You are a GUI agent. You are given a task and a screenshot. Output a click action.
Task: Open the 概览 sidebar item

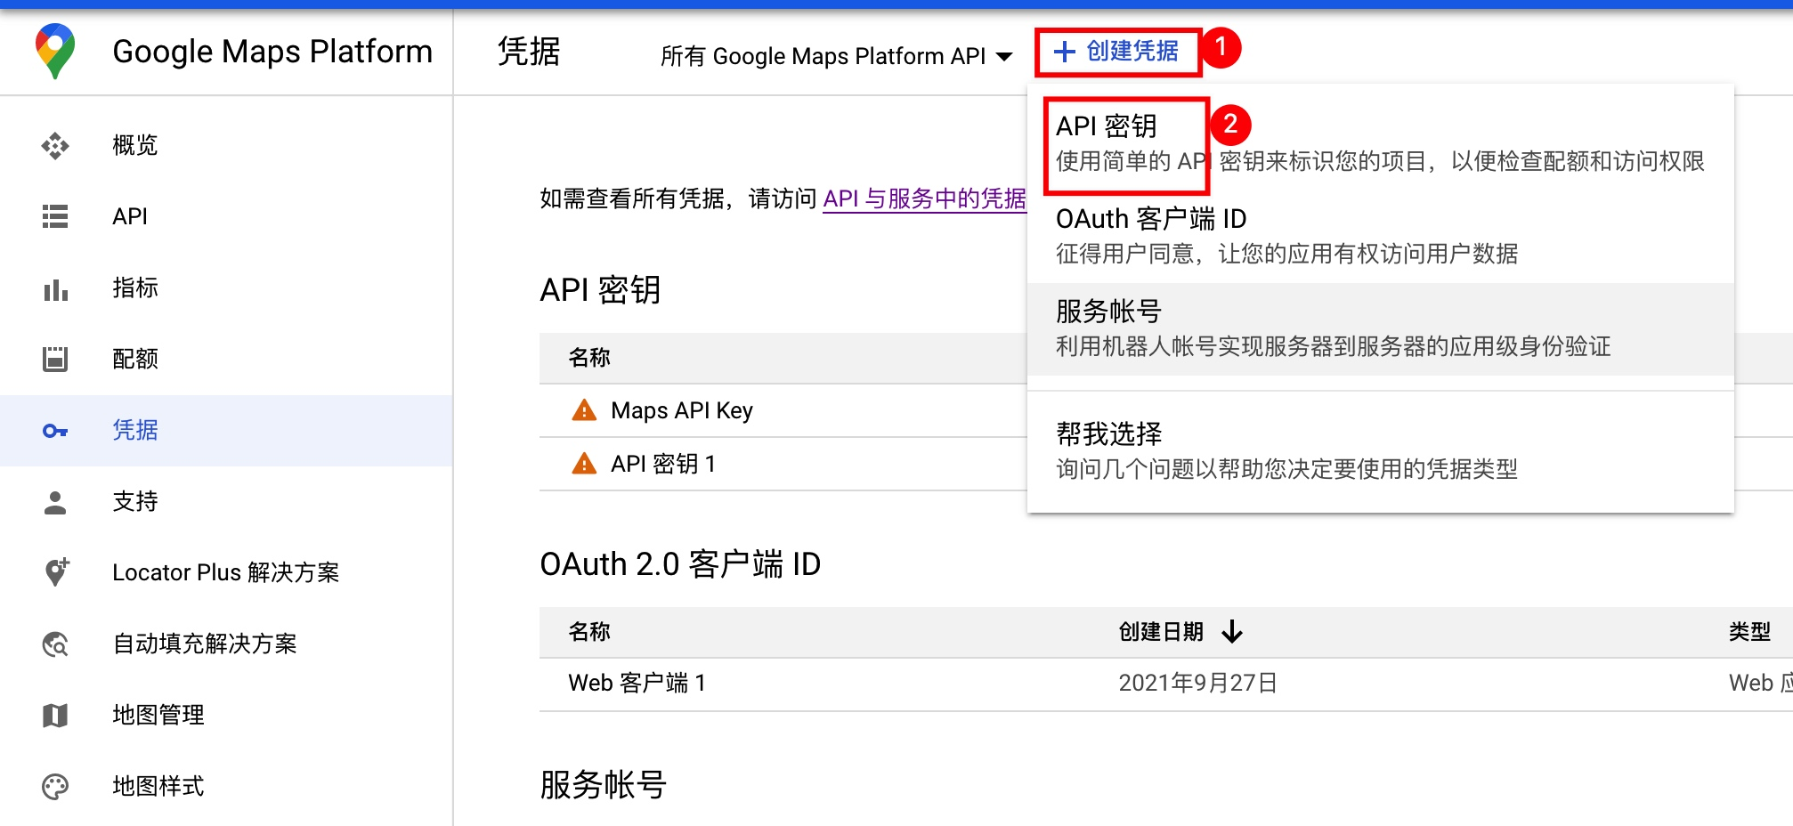point(226,145)
